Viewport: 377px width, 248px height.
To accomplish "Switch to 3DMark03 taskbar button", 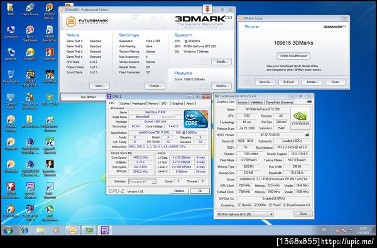I will coord(72,230).
